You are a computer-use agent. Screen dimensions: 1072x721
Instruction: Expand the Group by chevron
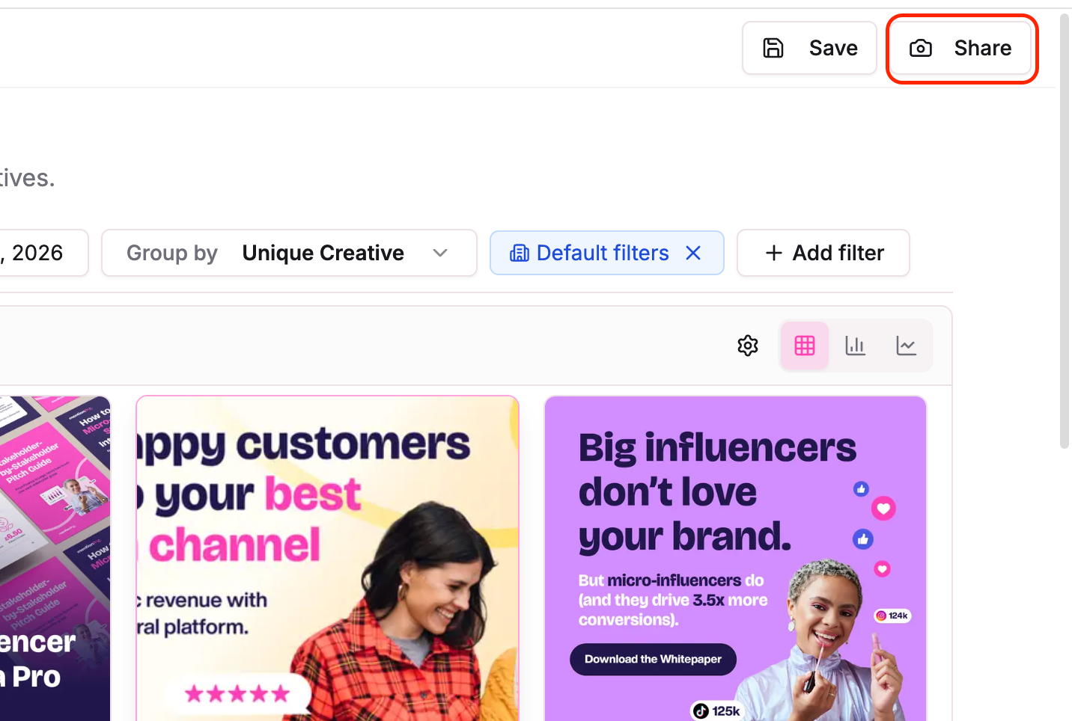pos(440,253)
